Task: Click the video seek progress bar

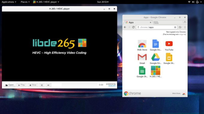Action: (x=79, y=85)
